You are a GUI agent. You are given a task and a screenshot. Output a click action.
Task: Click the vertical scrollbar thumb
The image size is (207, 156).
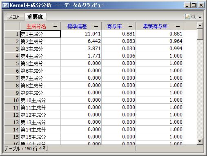pos(200,34)
